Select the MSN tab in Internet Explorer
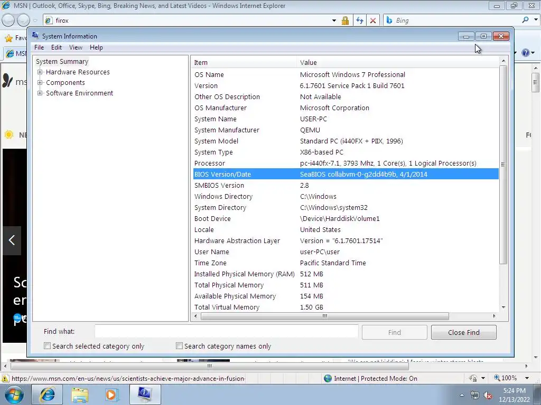The height and width of the screenshot is (405, 541). pyautogui.click(x=15, y=53)
